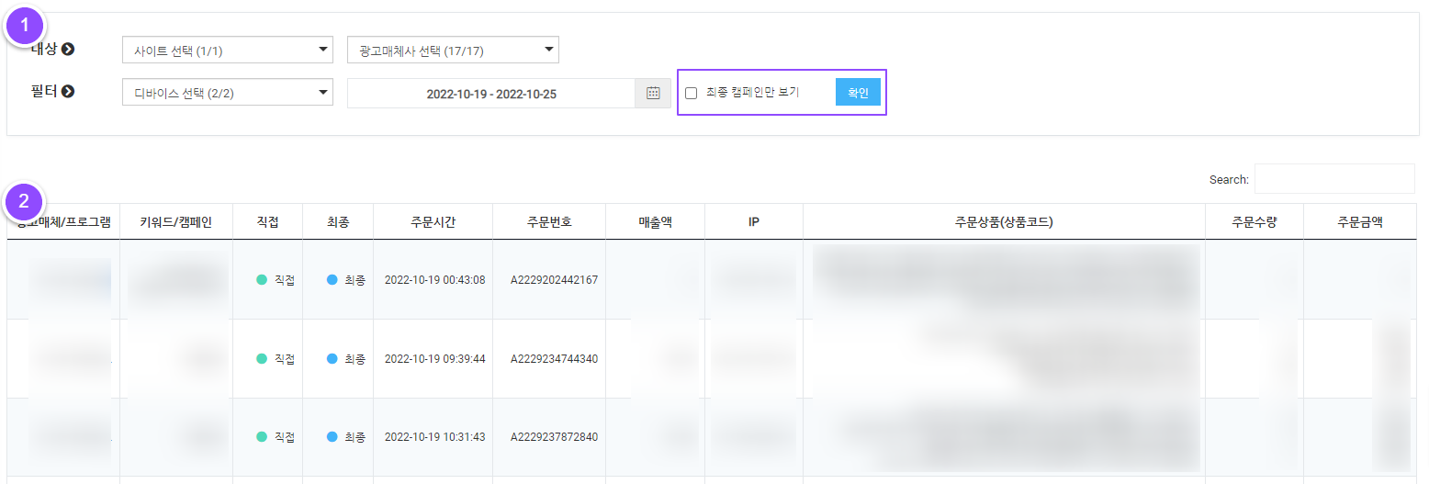Open the 광고매체사 선택 (17/17) dropdown
This screenshot has width=1429, height=484.
pos(453,50)
